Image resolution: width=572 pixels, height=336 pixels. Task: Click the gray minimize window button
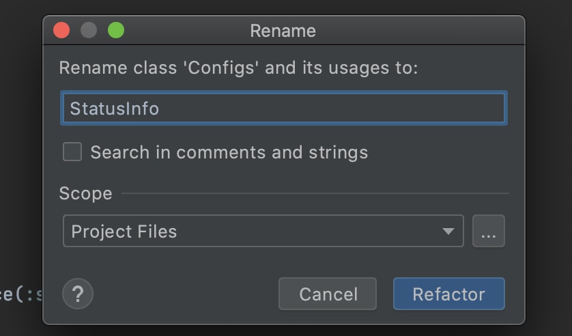(x=89, y=30)
